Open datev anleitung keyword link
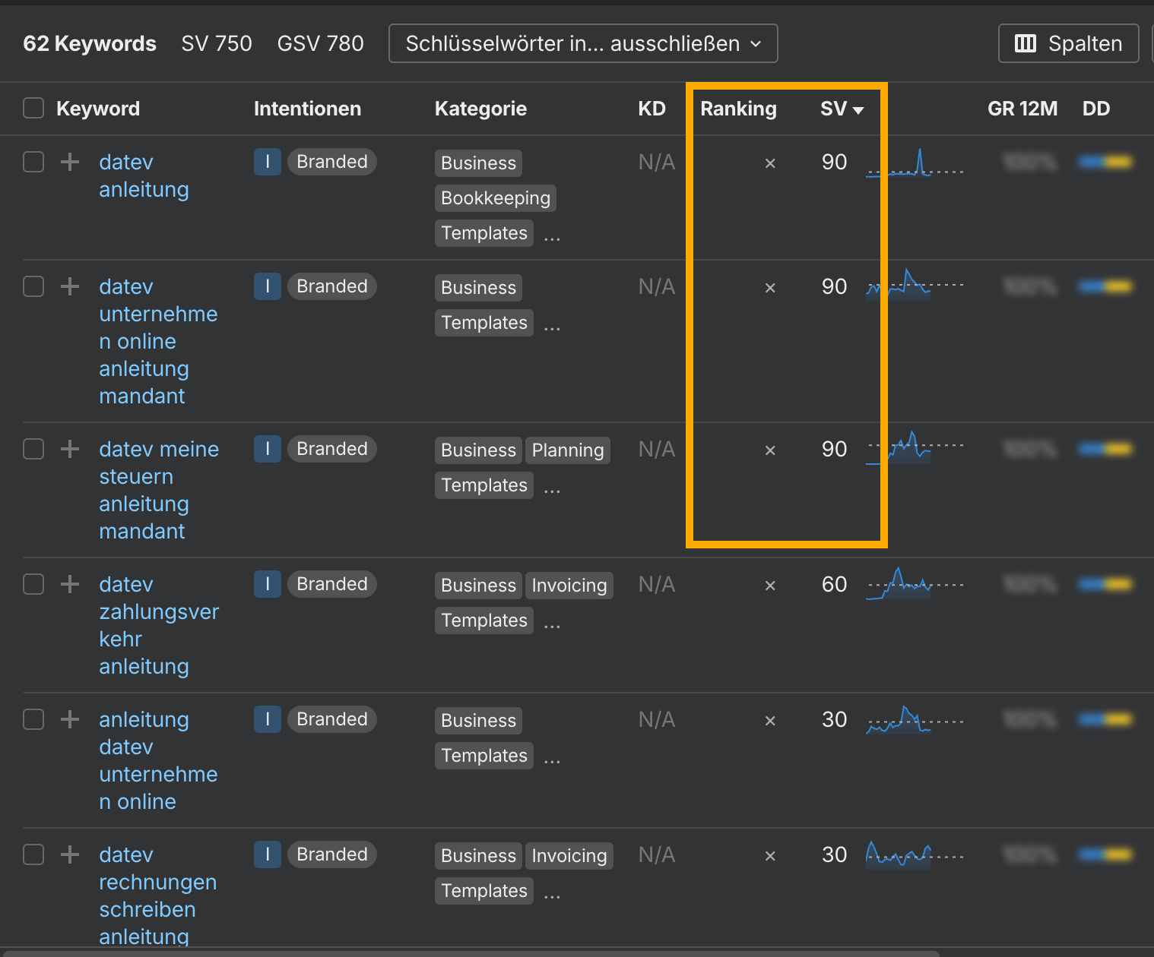This screenshot has width=1154, height=957. point(144,175)
